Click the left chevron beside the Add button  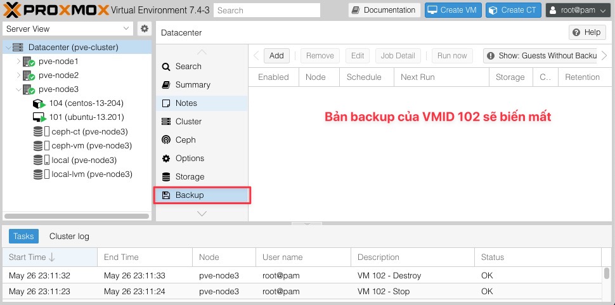(x=256, y=56)
